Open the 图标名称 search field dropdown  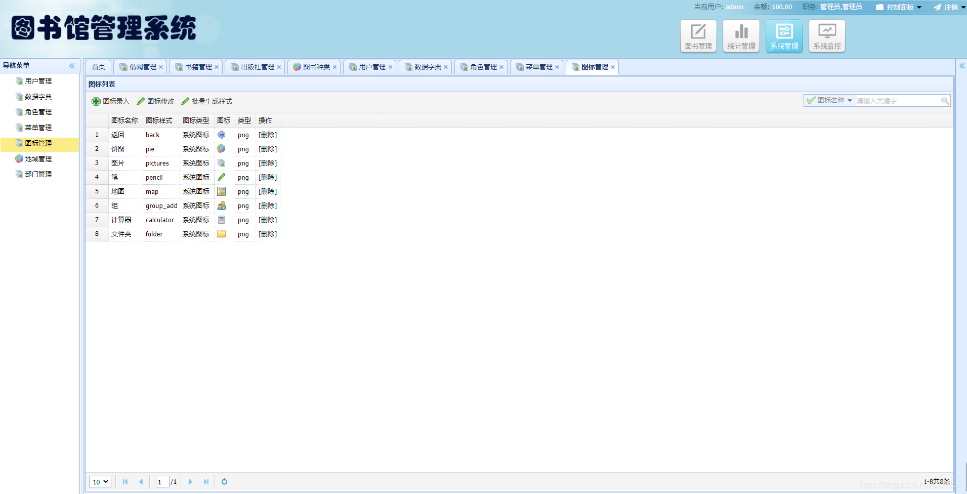(x=829, y=100)
